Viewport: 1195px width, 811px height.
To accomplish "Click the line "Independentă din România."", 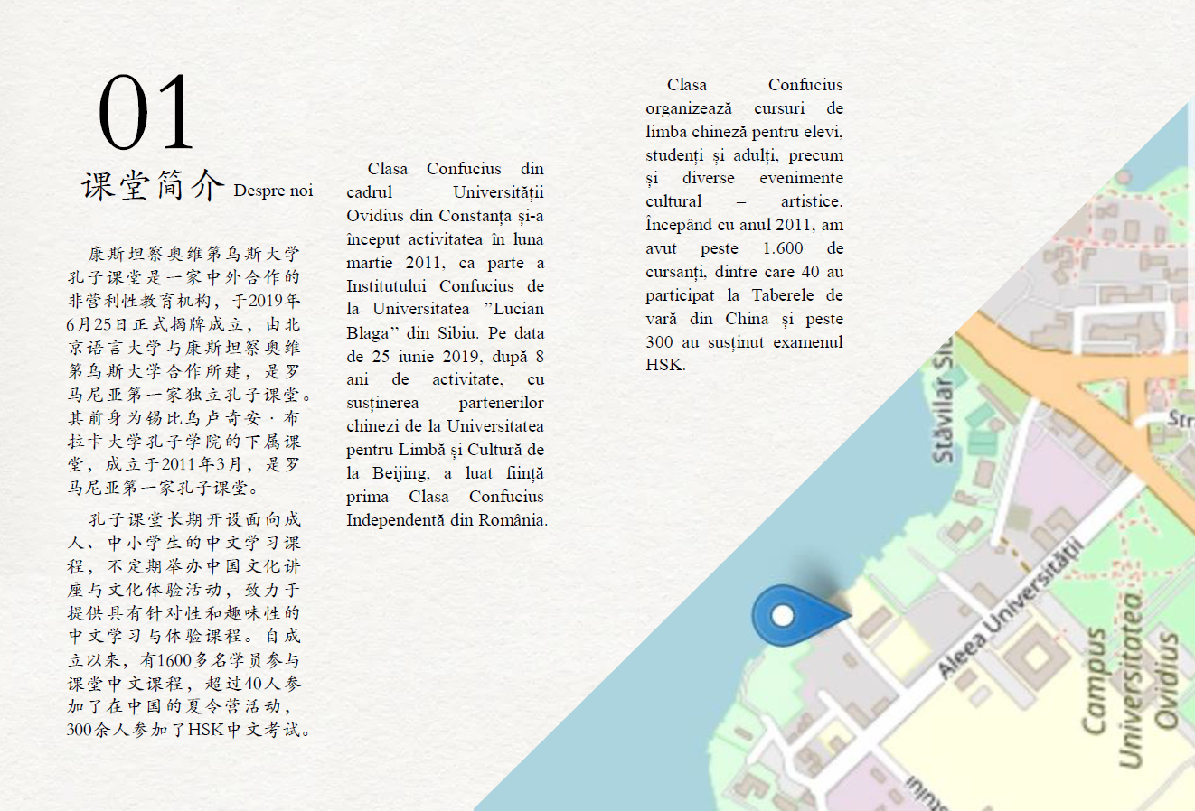I will [x=447, y=520].
